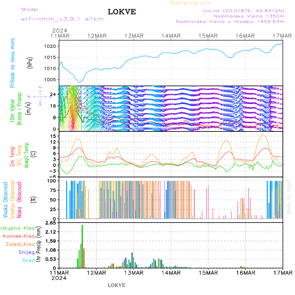Click 14MAR date above the pressure chart
Viewport: 295px width, 295px height.
click(171, 36)
